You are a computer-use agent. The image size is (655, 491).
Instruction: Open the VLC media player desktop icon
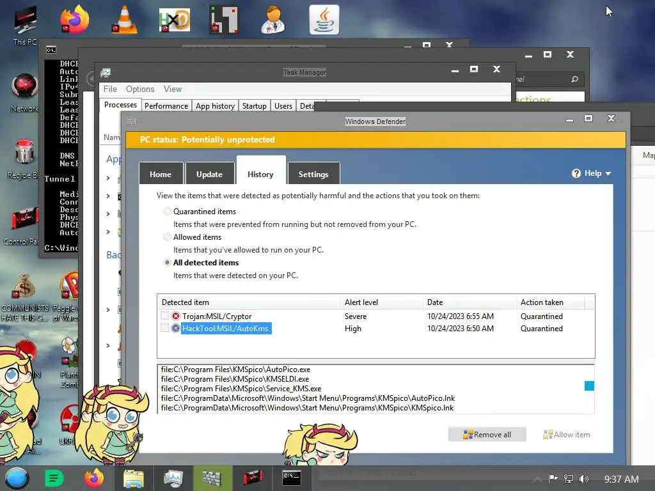coord(125,19)
